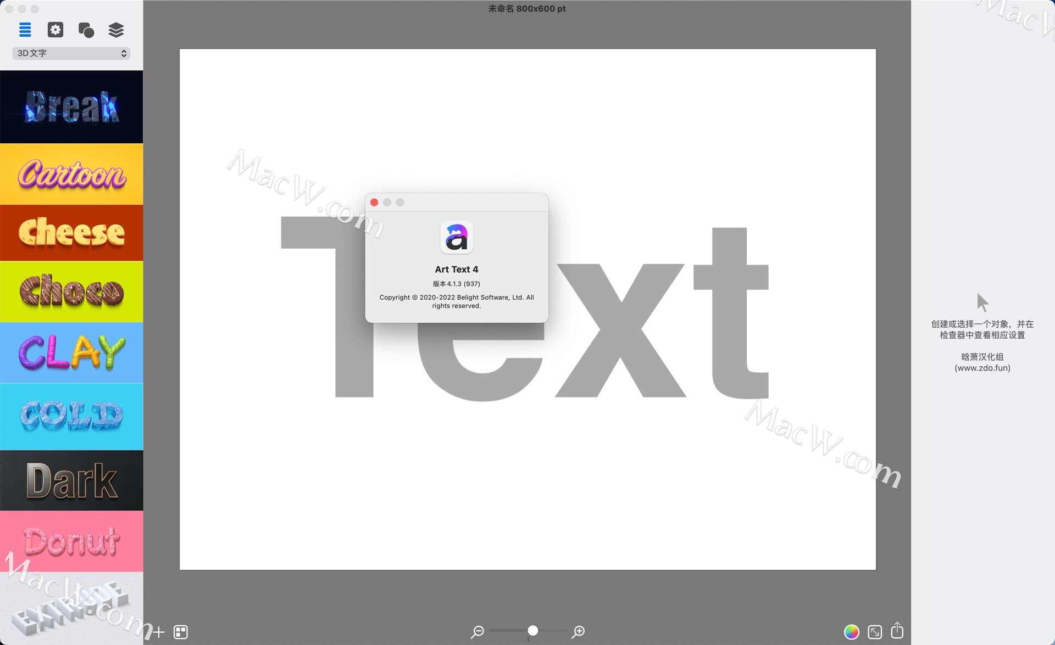Image resolution: width=1055 pixels, height=645 pixels.
Task: Choose the Cartoon text style thumbnail
Action: pos(71,174)
